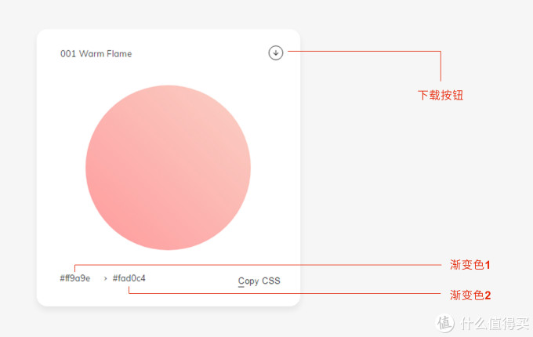Click the gray page background left of the card
The image size is (533, 337).
pos(17,168)
